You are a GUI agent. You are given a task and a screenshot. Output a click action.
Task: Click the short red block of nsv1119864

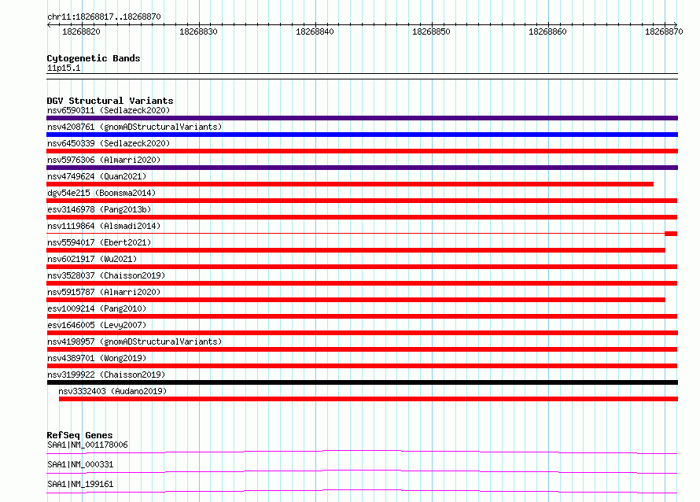click(671, 234)
